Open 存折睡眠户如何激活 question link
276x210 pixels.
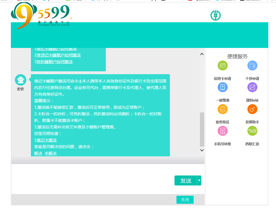[x=55, y=61]
